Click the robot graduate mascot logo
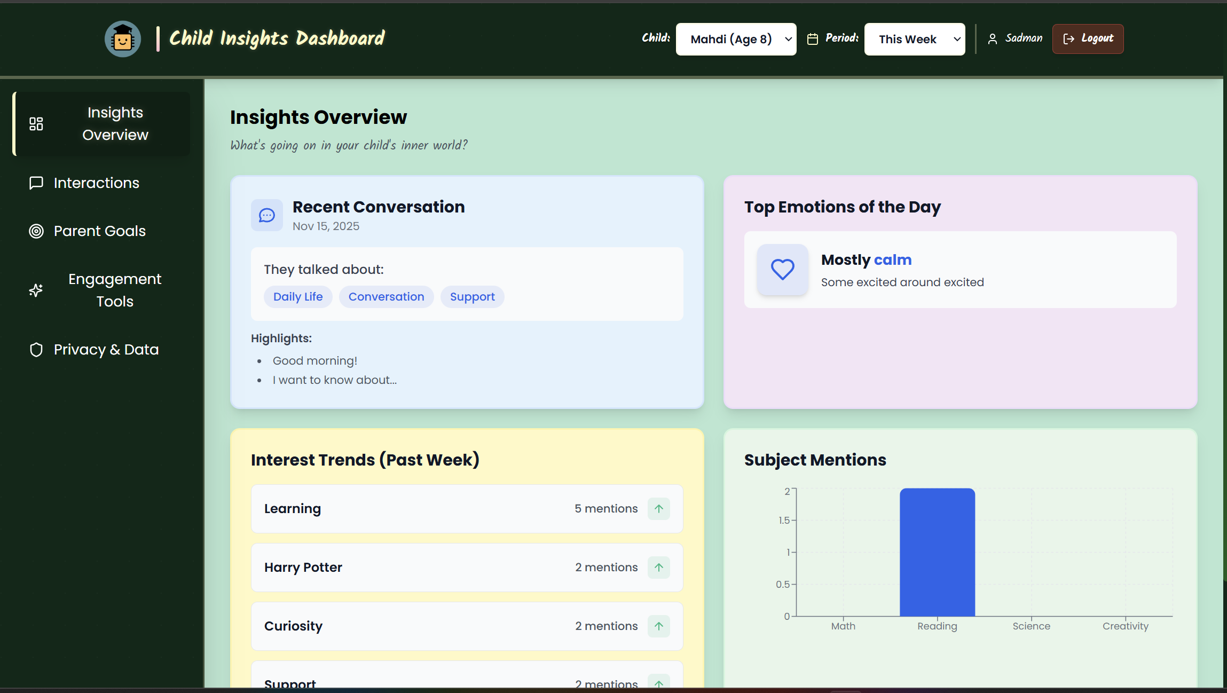Image resolution: width=1227 pixels, height=693 pixels. [x=123, y=39]
